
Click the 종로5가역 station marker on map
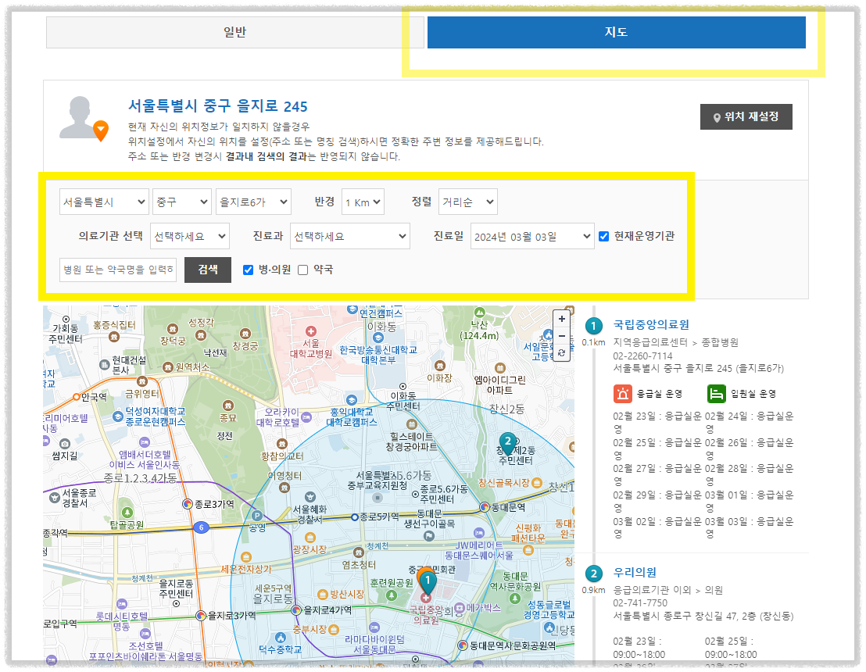[355, 517]
